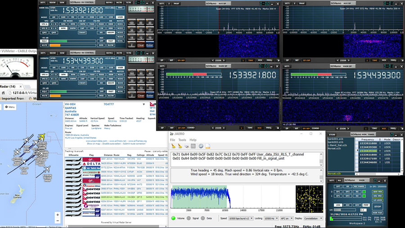Image resolution: width=405 pixels, height=228 pixels.
Task: Open Imported From bookmarks folder
Action: tap(13, 99)
